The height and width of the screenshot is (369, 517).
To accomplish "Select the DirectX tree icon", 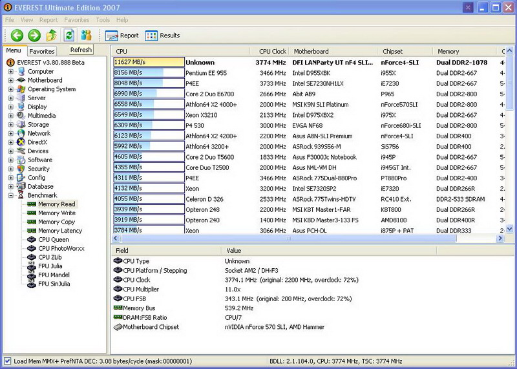I will pyautogui.click(x=21, y=142).
